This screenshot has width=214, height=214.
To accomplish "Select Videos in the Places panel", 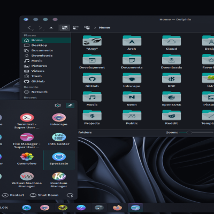I will point(46,71).
